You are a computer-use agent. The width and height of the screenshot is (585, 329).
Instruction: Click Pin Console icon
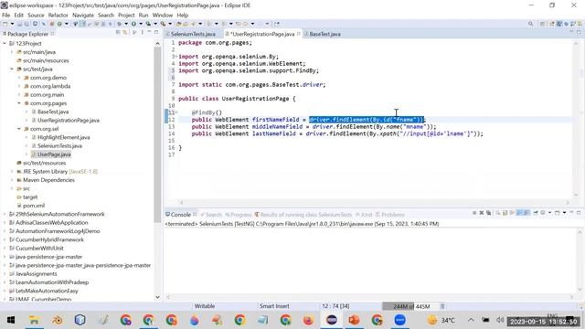pos(536,213)
